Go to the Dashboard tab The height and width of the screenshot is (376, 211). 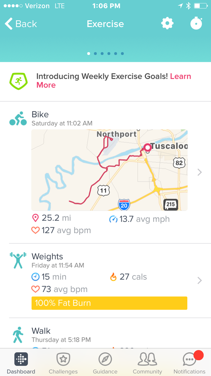click(21, 363)
